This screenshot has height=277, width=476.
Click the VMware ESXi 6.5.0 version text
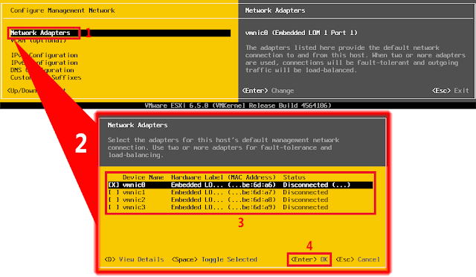coord(238,106)
